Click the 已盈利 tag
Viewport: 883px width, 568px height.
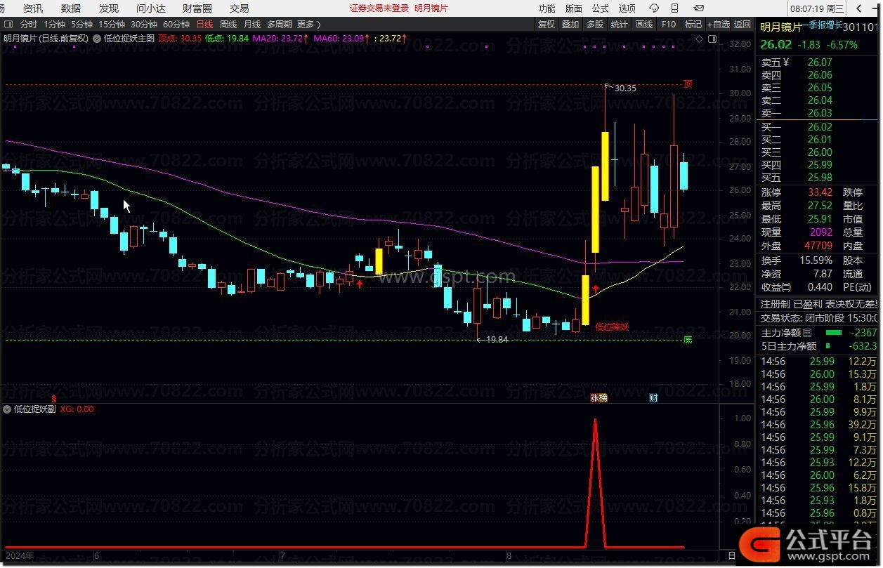807,304
